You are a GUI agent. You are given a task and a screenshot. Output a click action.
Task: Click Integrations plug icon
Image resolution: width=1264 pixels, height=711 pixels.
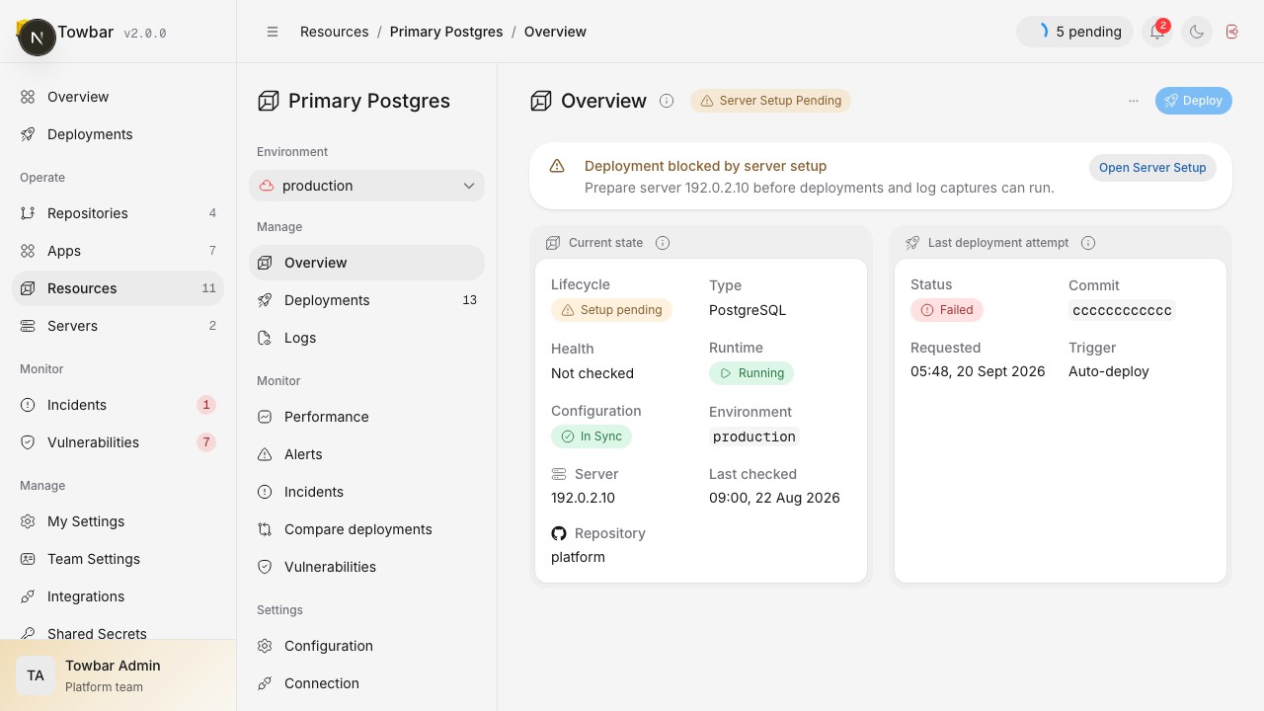(x=28, y=596)
